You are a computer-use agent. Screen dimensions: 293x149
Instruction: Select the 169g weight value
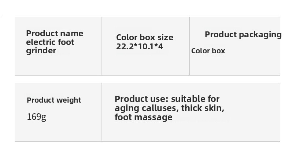[36, 117]
